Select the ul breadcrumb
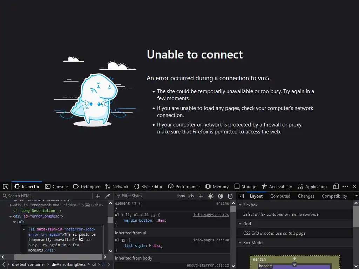This screenshot has height=269, width=359. coord(94,264)
